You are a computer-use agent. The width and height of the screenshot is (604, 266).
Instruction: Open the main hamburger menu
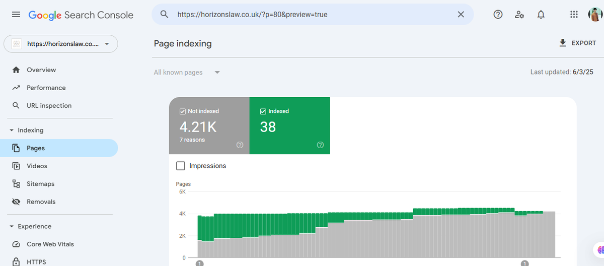pyautogui.click(x=16, y=15)
